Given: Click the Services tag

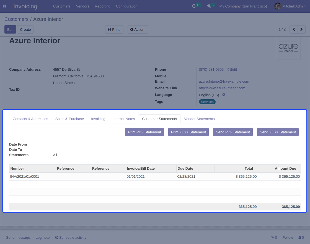Looking at the screenshot, I should pyautogui.click(x=207, y=102).
